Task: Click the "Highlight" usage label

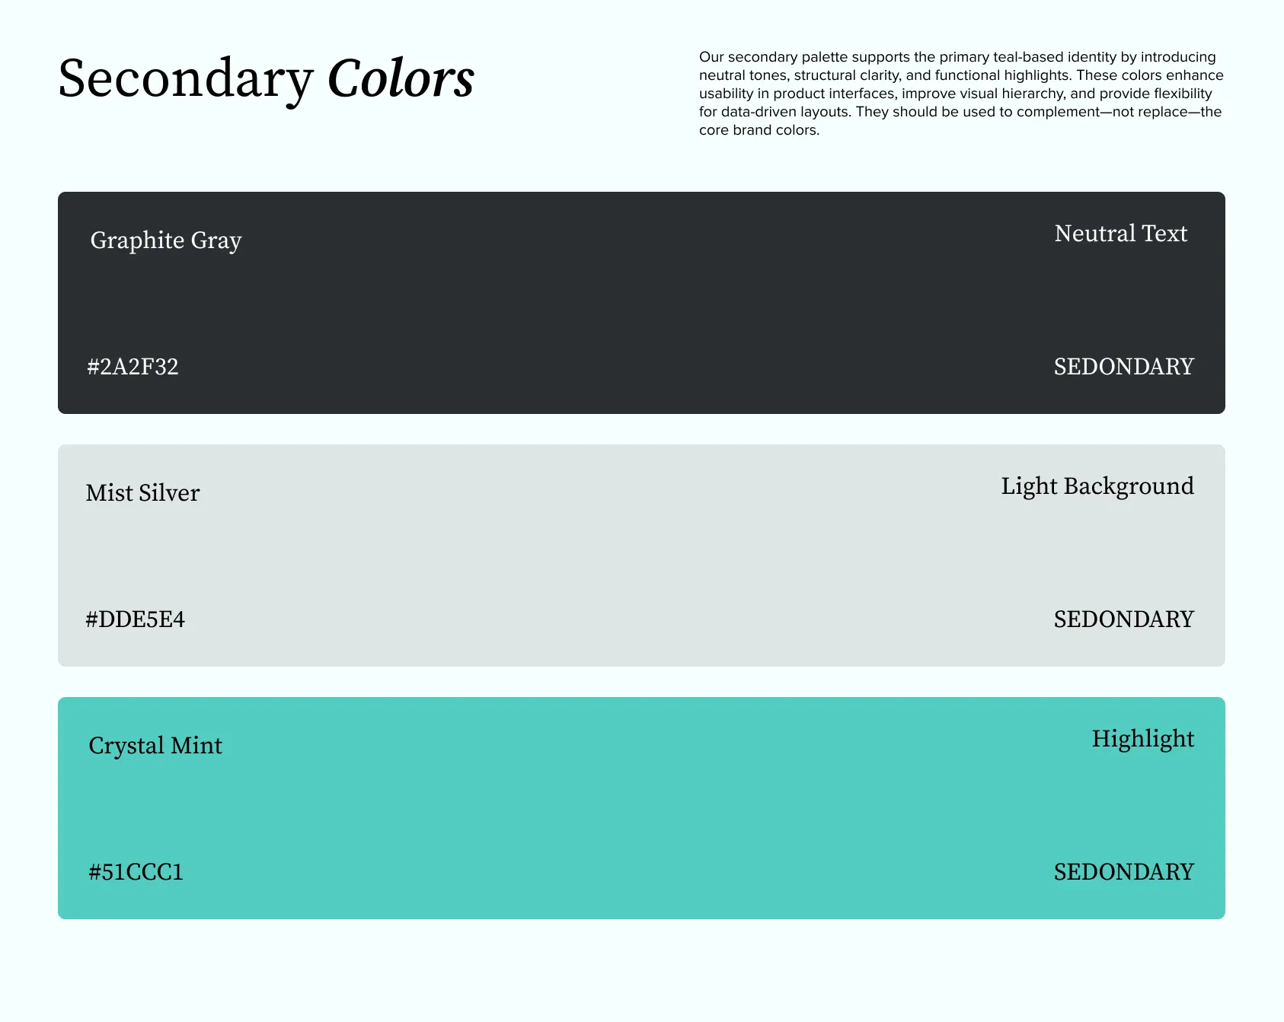Action: tap(1142, 739)
